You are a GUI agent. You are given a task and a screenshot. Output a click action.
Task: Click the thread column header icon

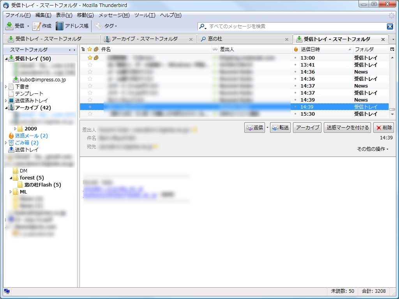pos(83,49)
